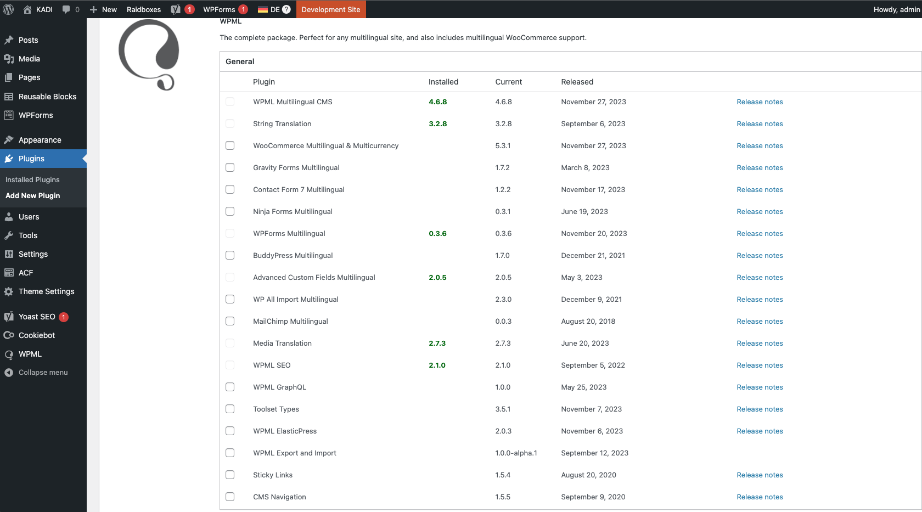Check MailChimp Multilingual checkbox

230,321
